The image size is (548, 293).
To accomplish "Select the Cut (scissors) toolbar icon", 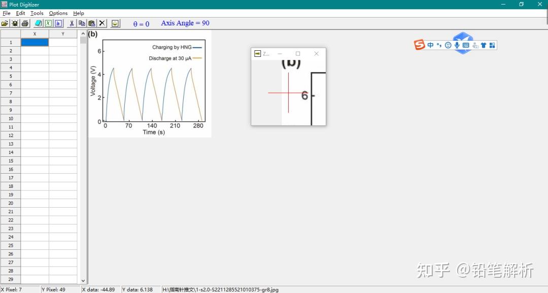I will click(72, 23).
